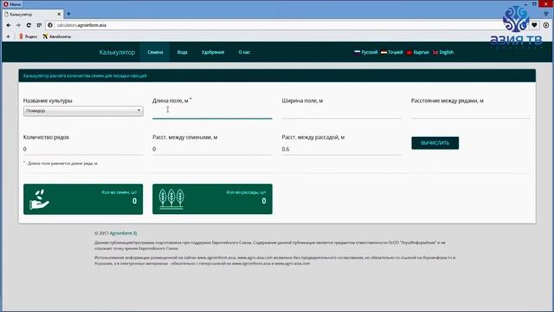Select Кыргыз language
554x312 pixels.
point(417,52)
